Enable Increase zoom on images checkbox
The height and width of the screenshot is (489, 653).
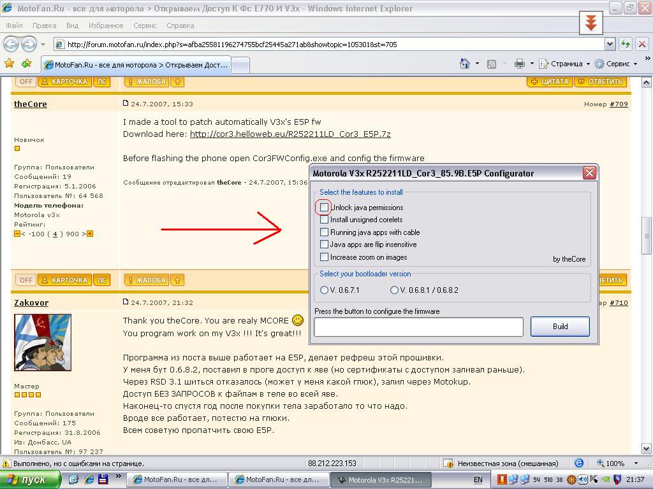[324, 257]
